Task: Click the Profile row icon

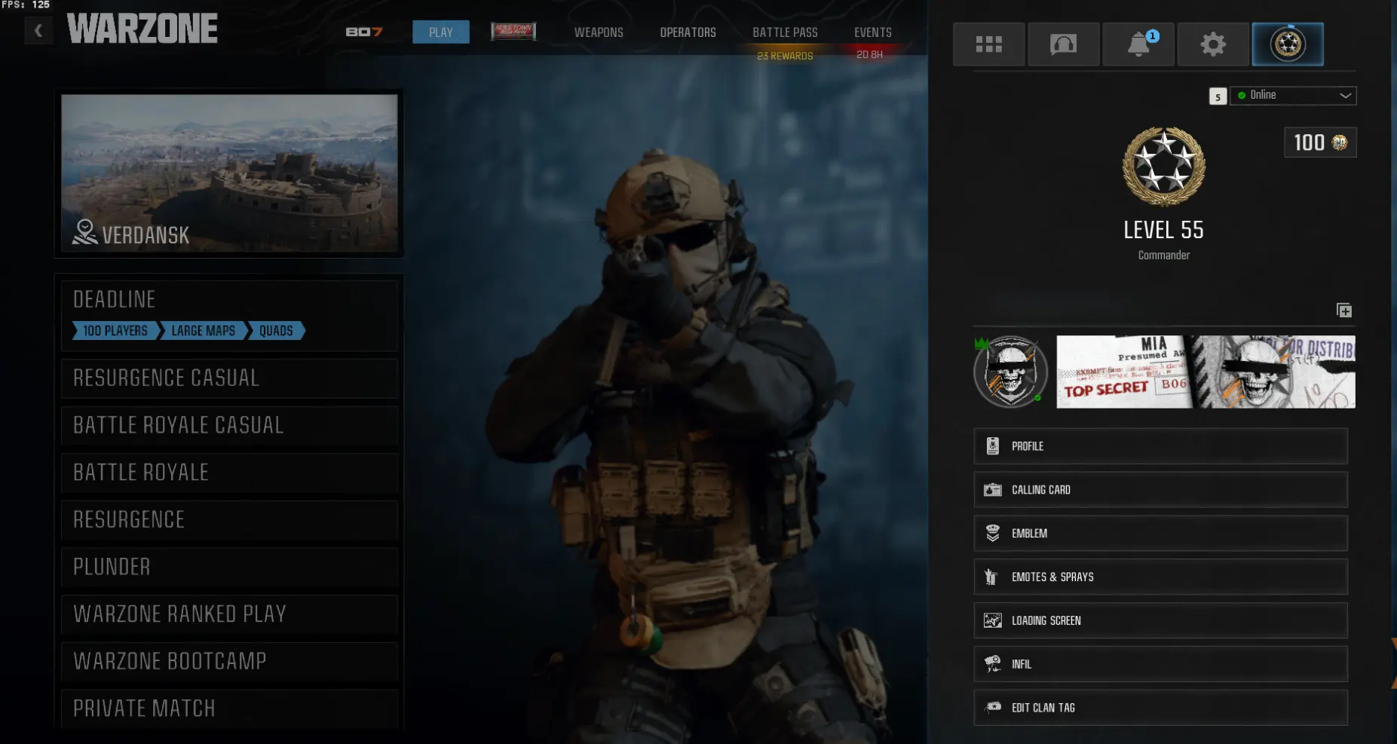Action: [993, 446]
